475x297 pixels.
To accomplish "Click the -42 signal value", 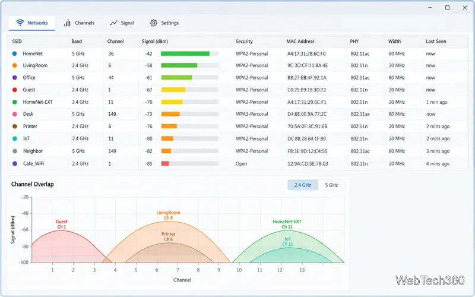I will click(x=148, y=53).
